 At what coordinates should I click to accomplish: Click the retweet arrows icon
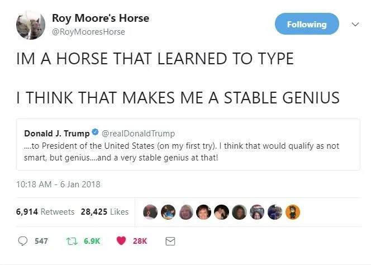click(71, 241)
